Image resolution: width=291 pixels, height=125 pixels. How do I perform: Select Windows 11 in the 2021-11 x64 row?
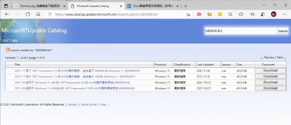[x=162, y=76]
